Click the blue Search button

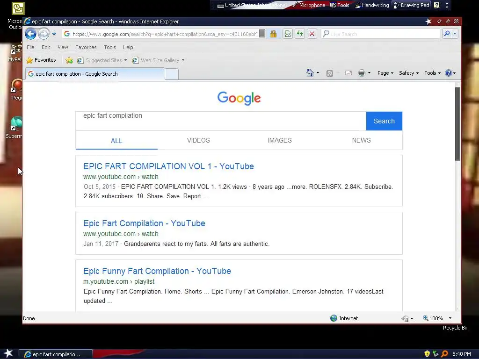point(384,121)
